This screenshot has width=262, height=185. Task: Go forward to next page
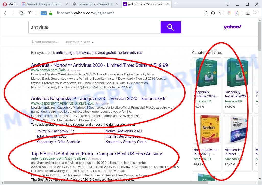tap(13, 13)
